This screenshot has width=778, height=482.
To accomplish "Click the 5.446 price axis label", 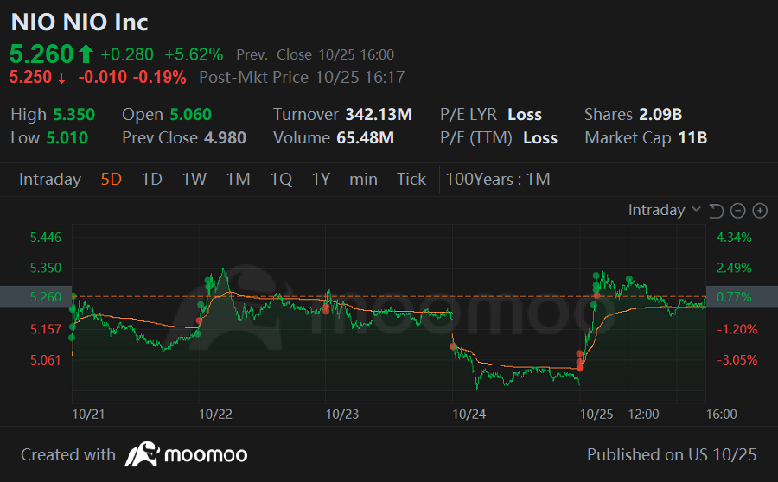I will click(46, 238).
